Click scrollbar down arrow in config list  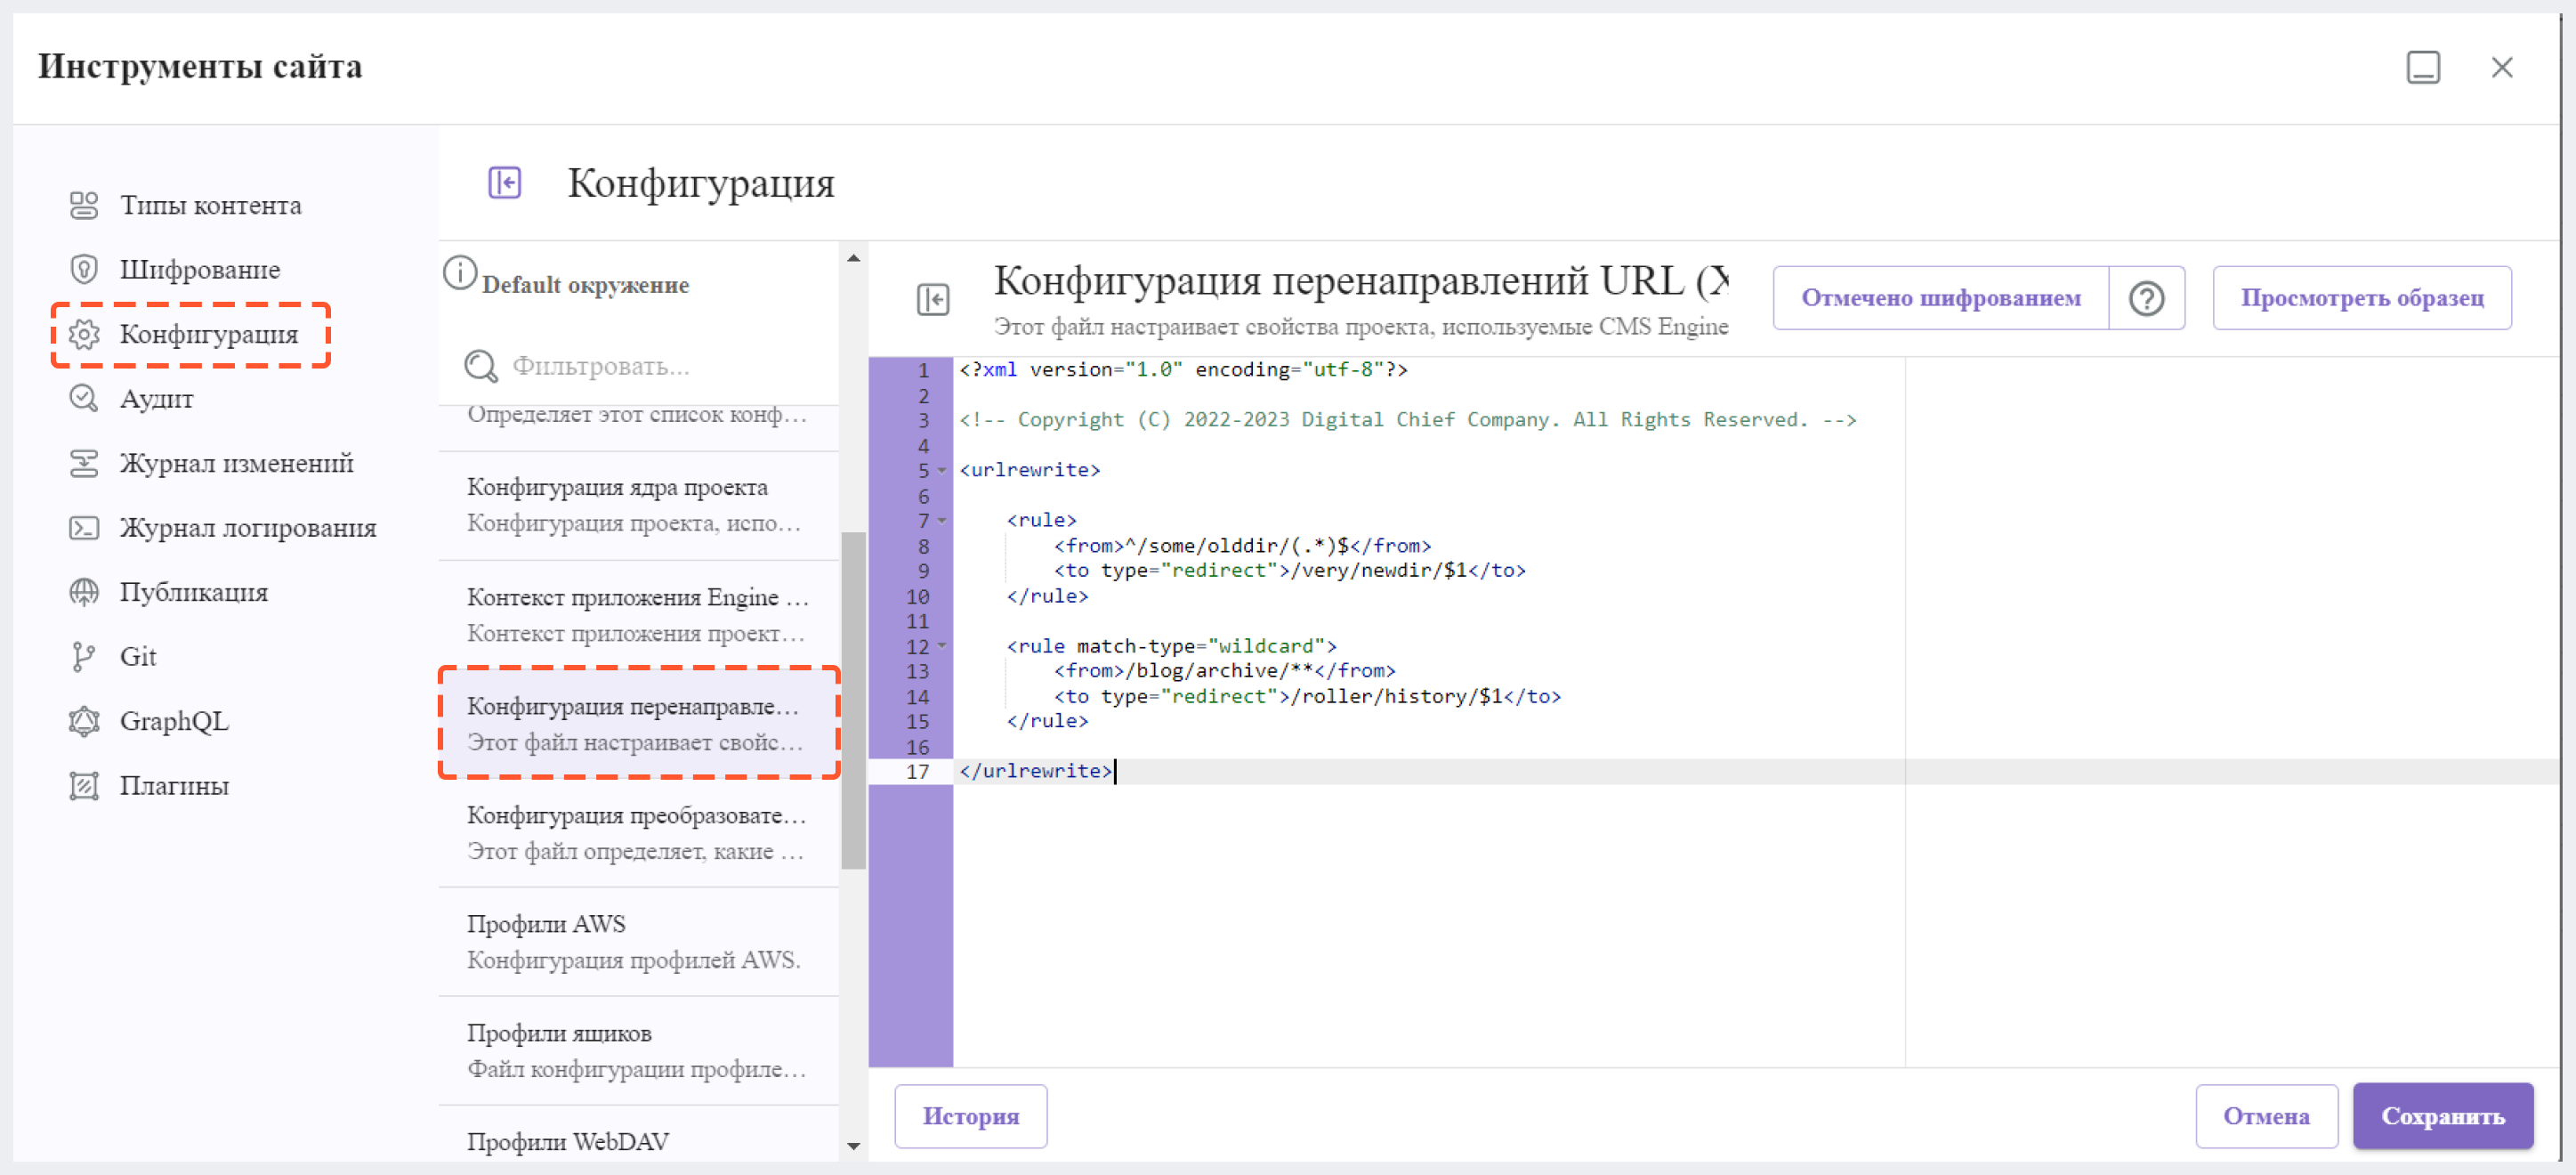853,1146
